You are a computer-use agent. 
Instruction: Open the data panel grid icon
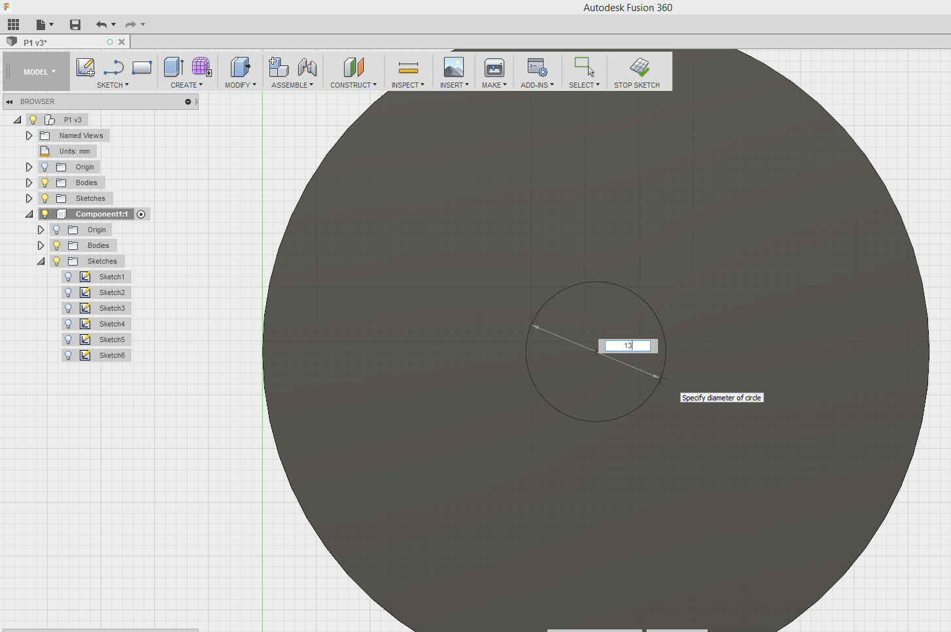[x=14, y=25]
